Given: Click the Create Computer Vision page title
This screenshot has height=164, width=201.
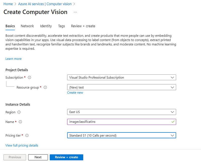Looking at the screenshot, I should pos(35,12).
